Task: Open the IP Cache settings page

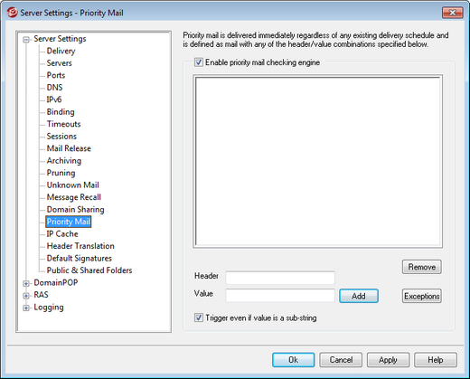Action: coord(62,233)
